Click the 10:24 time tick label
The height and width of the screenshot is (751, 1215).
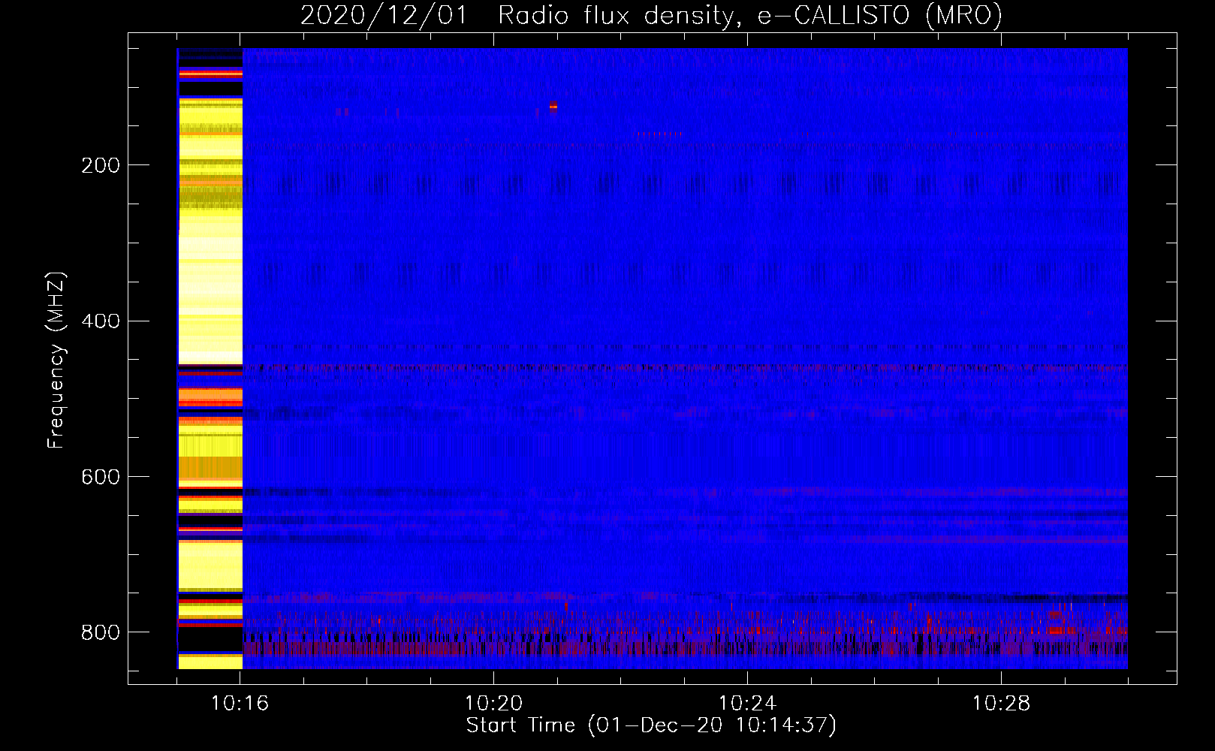tap(747, 704)
